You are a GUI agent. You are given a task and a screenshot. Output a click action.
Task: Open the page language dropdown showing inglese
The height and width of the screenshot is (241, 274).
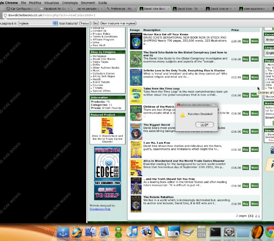(x=38, y=23)
